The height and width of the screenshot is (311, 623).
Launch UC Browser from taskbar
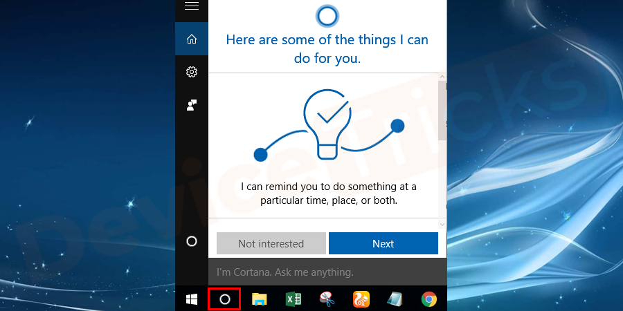pos(361,299)
